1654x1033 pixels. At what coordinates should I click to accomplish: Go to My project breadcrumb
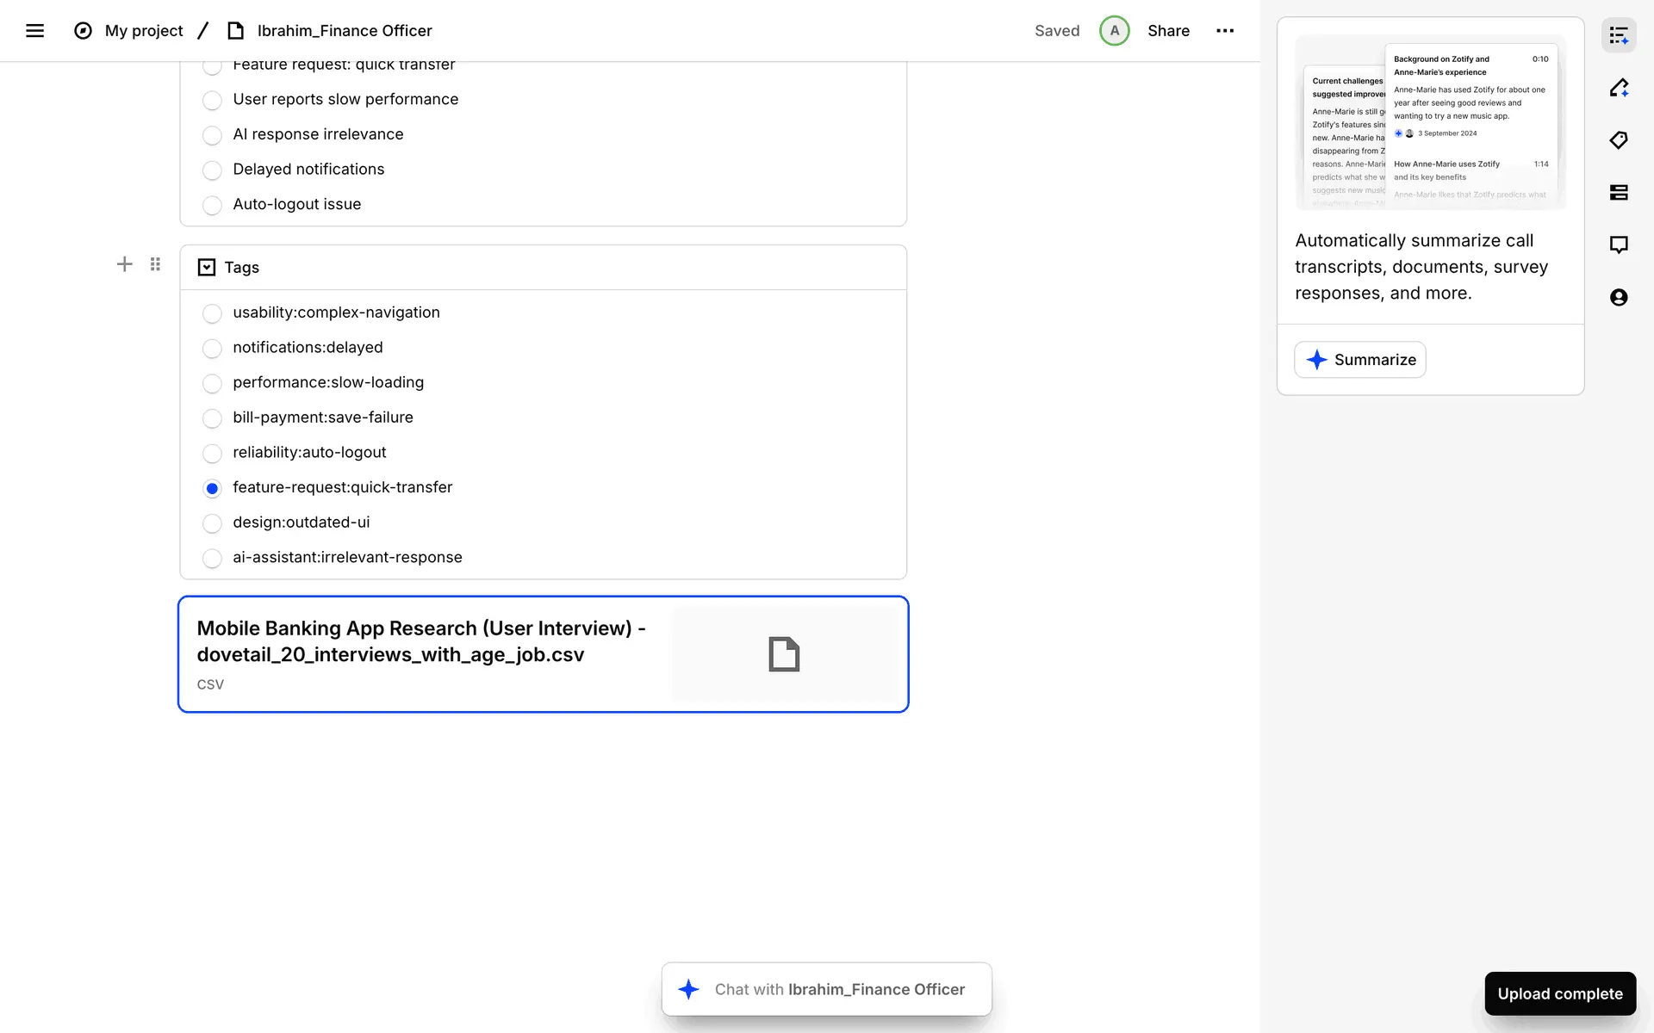[143, 31]
